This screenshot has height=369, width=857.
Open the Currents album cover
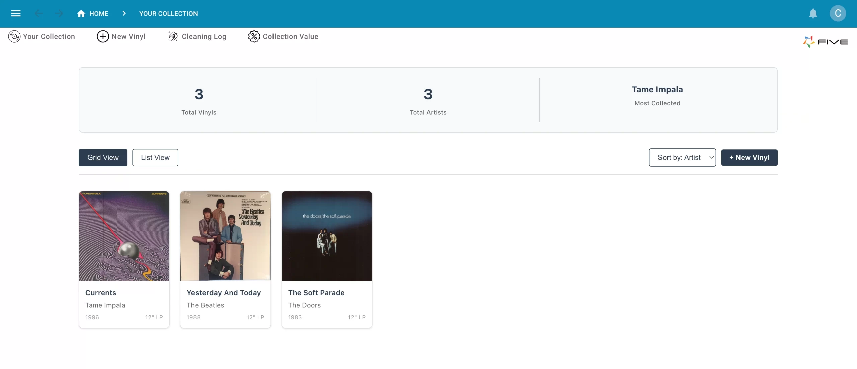tap(124, 236)
